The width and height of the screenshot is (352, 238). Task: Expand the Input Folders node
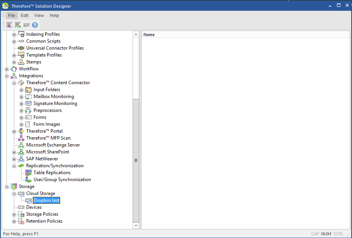[x=21, y=89]
